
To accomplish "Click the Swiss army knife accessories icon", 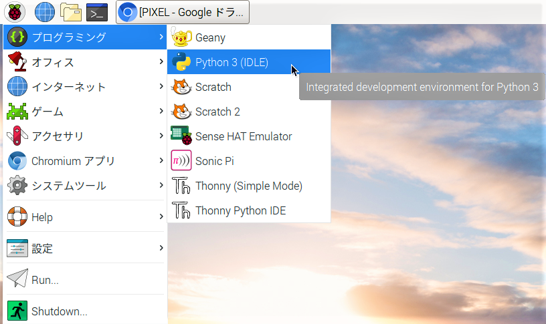I will [x=17, y=136].
